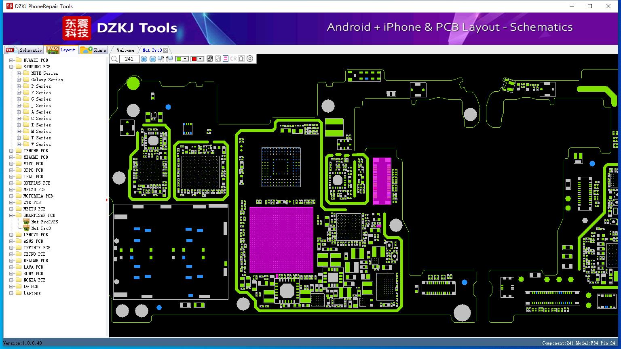This screenshot has height=349, width=621.
Task: Click the SONY PCB folder icon
Action: coord(19,273)
